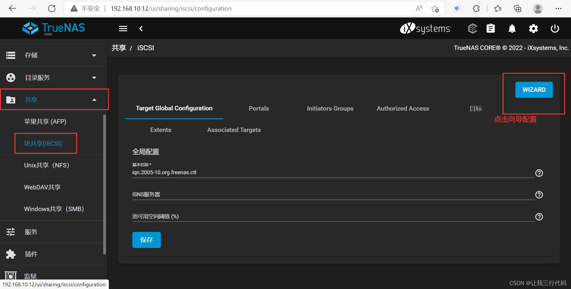Edit the base name iqn field
Screen dimensions: 571x289
(x=333, y=172)
